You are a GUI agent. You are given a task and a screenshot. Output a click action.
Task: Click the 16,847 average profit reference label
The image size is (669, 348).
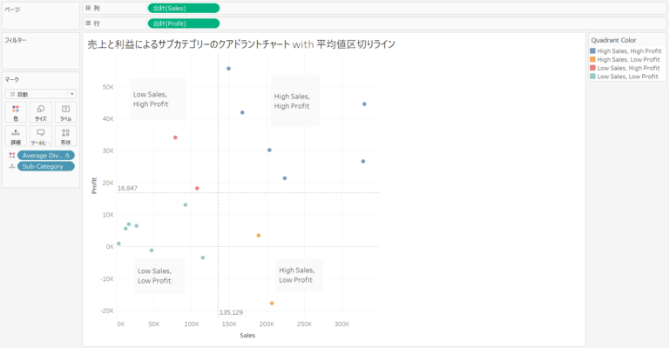coord(127,188)
